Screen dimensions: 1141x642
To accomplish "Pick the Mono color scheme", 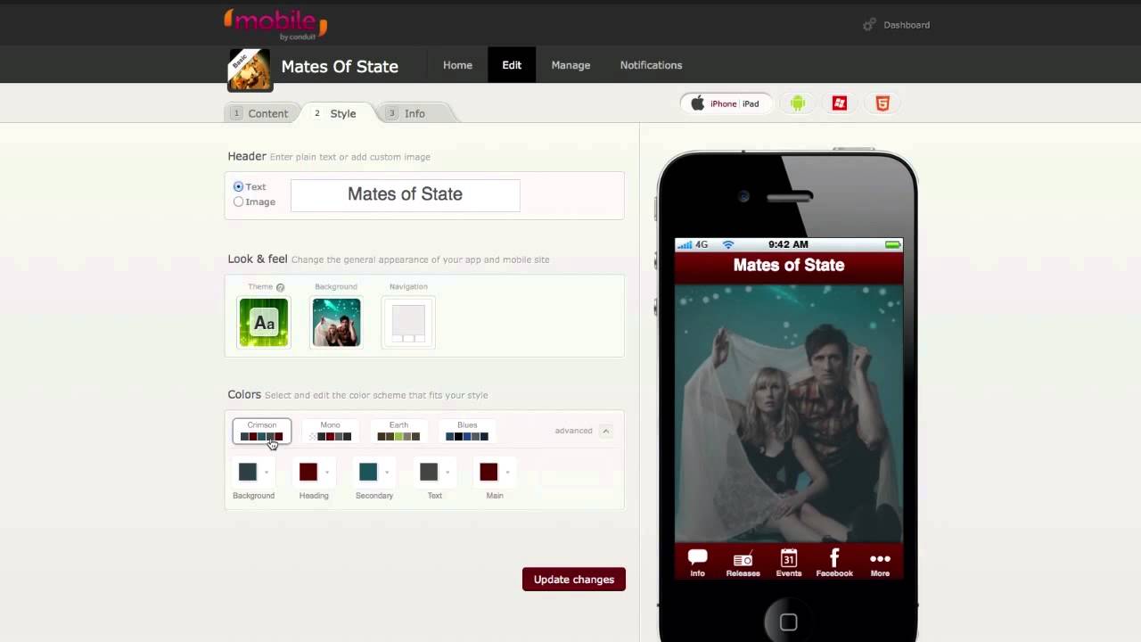I will coord(330,432).
